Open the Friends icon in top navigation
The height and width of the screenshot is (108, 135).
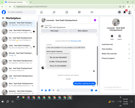[x=54, y=12]
